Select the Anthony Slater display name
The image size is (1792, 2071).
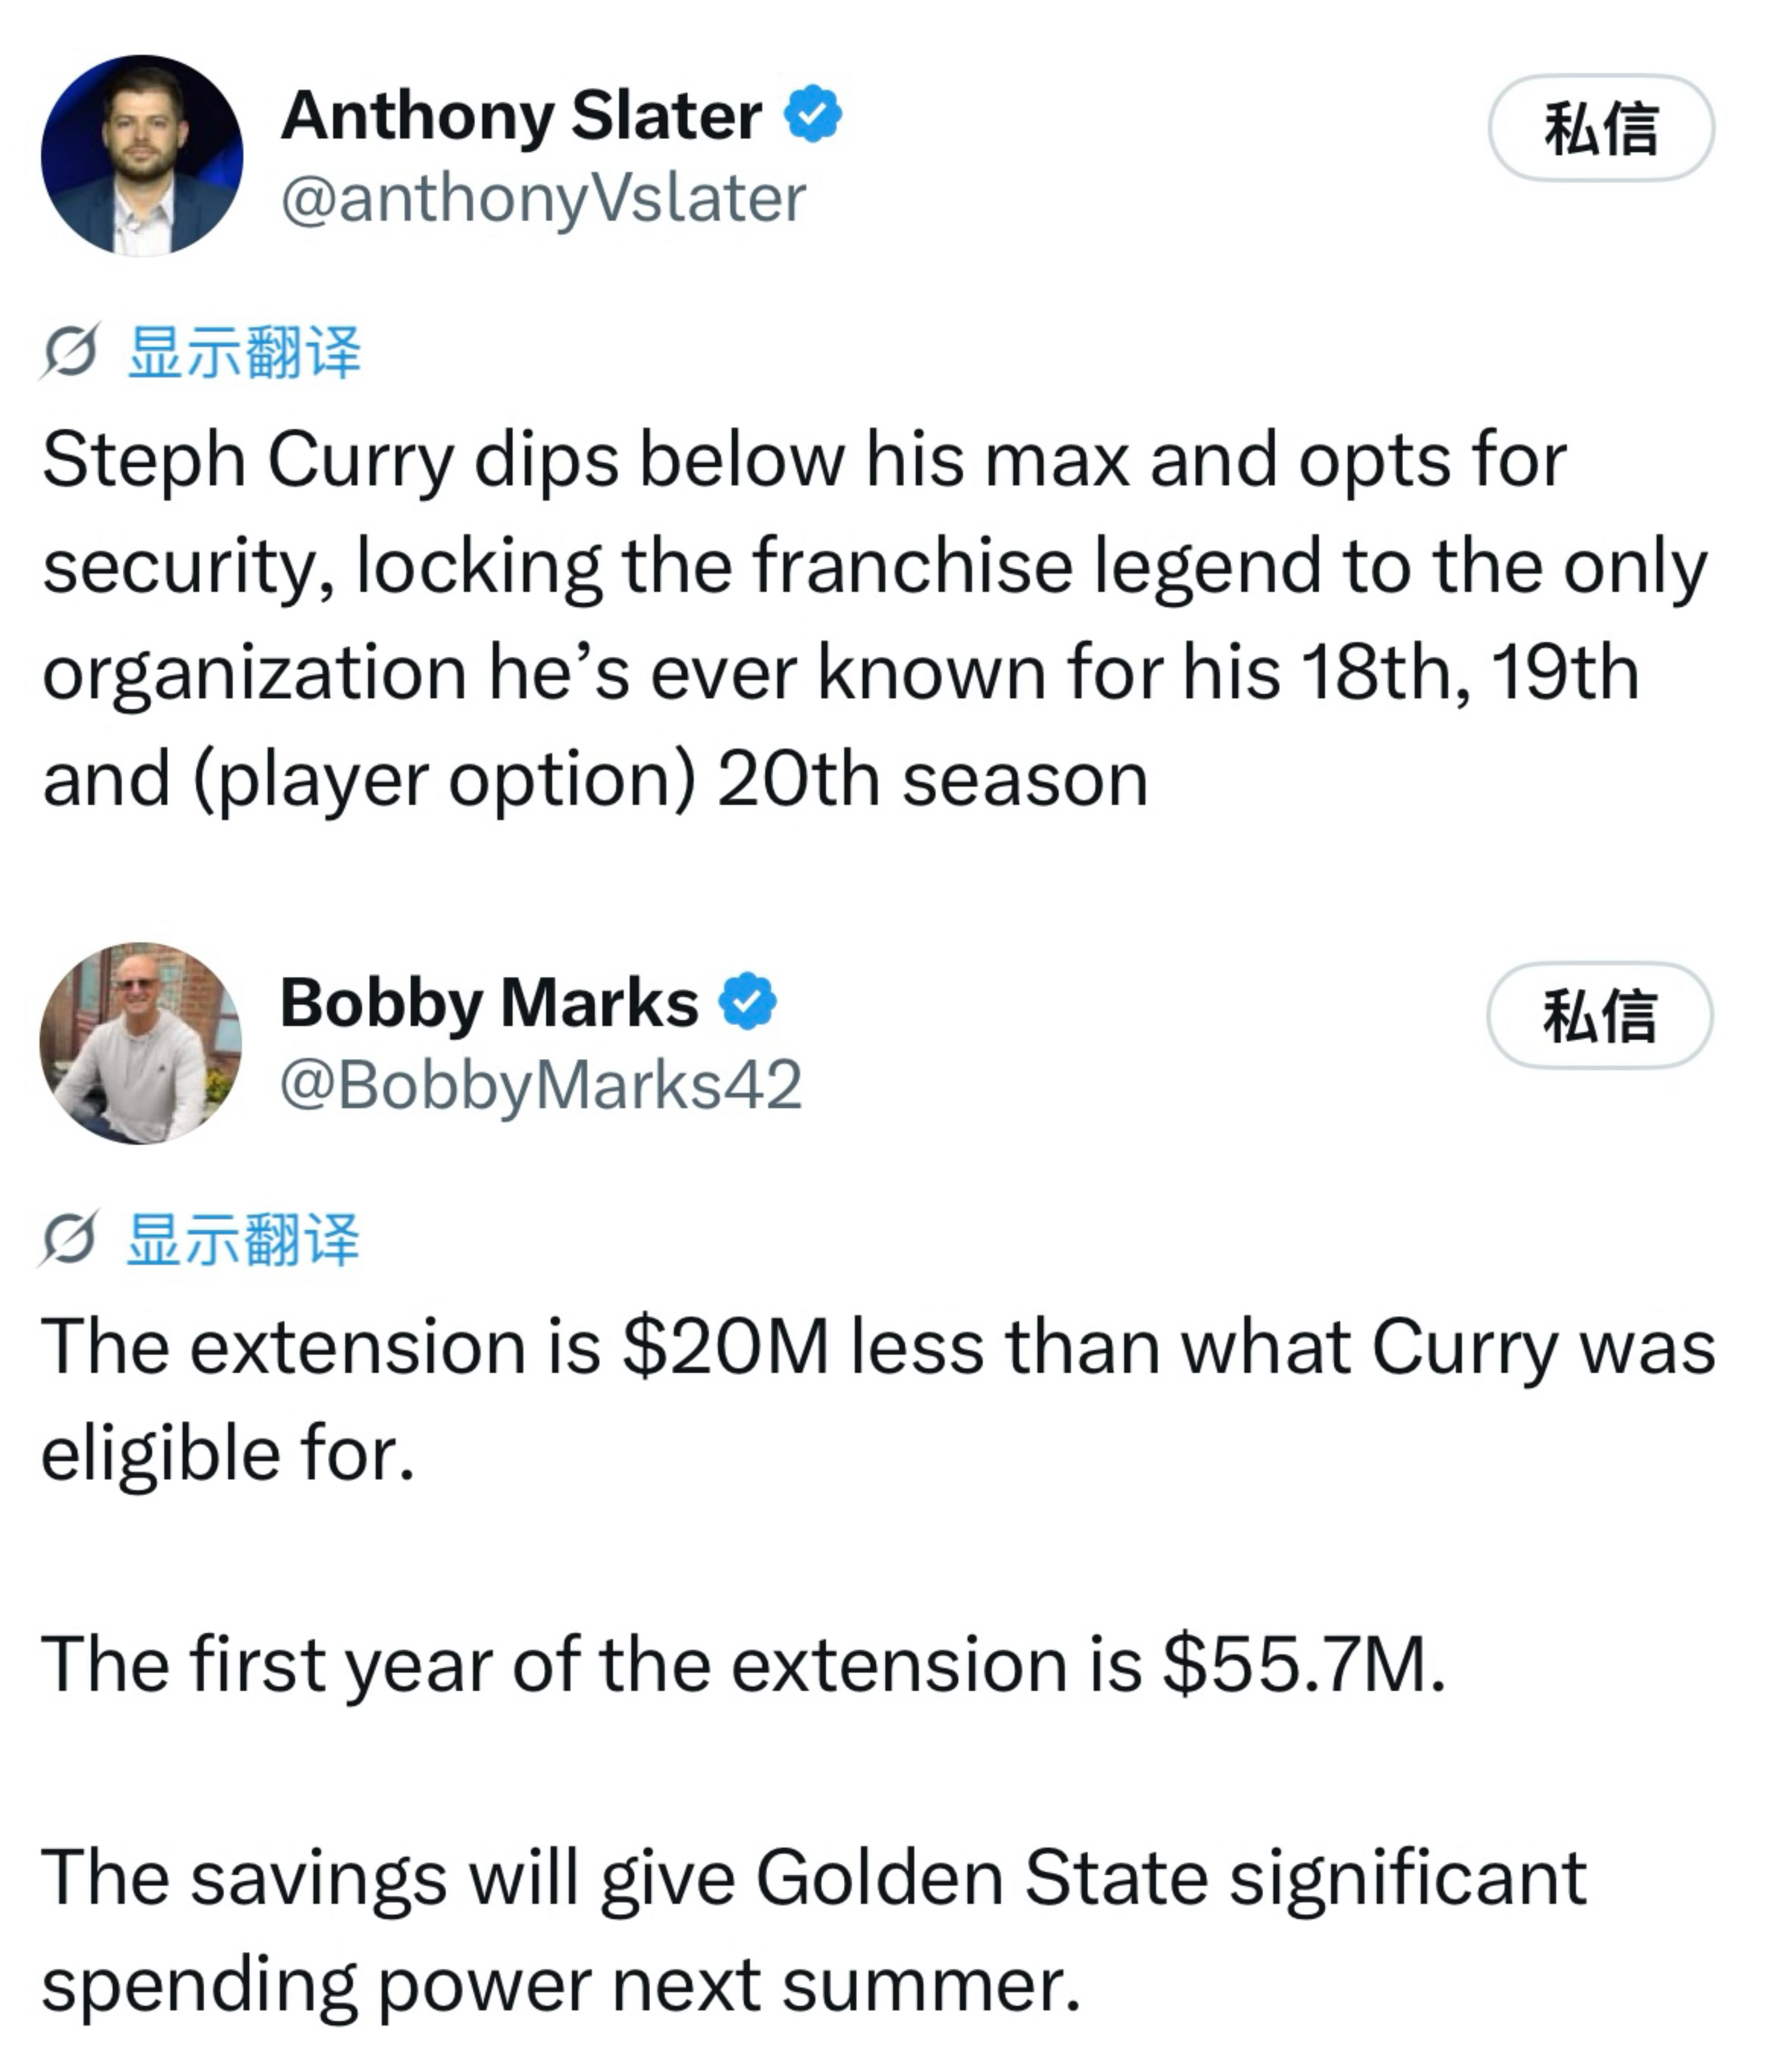tap(521, 115)
